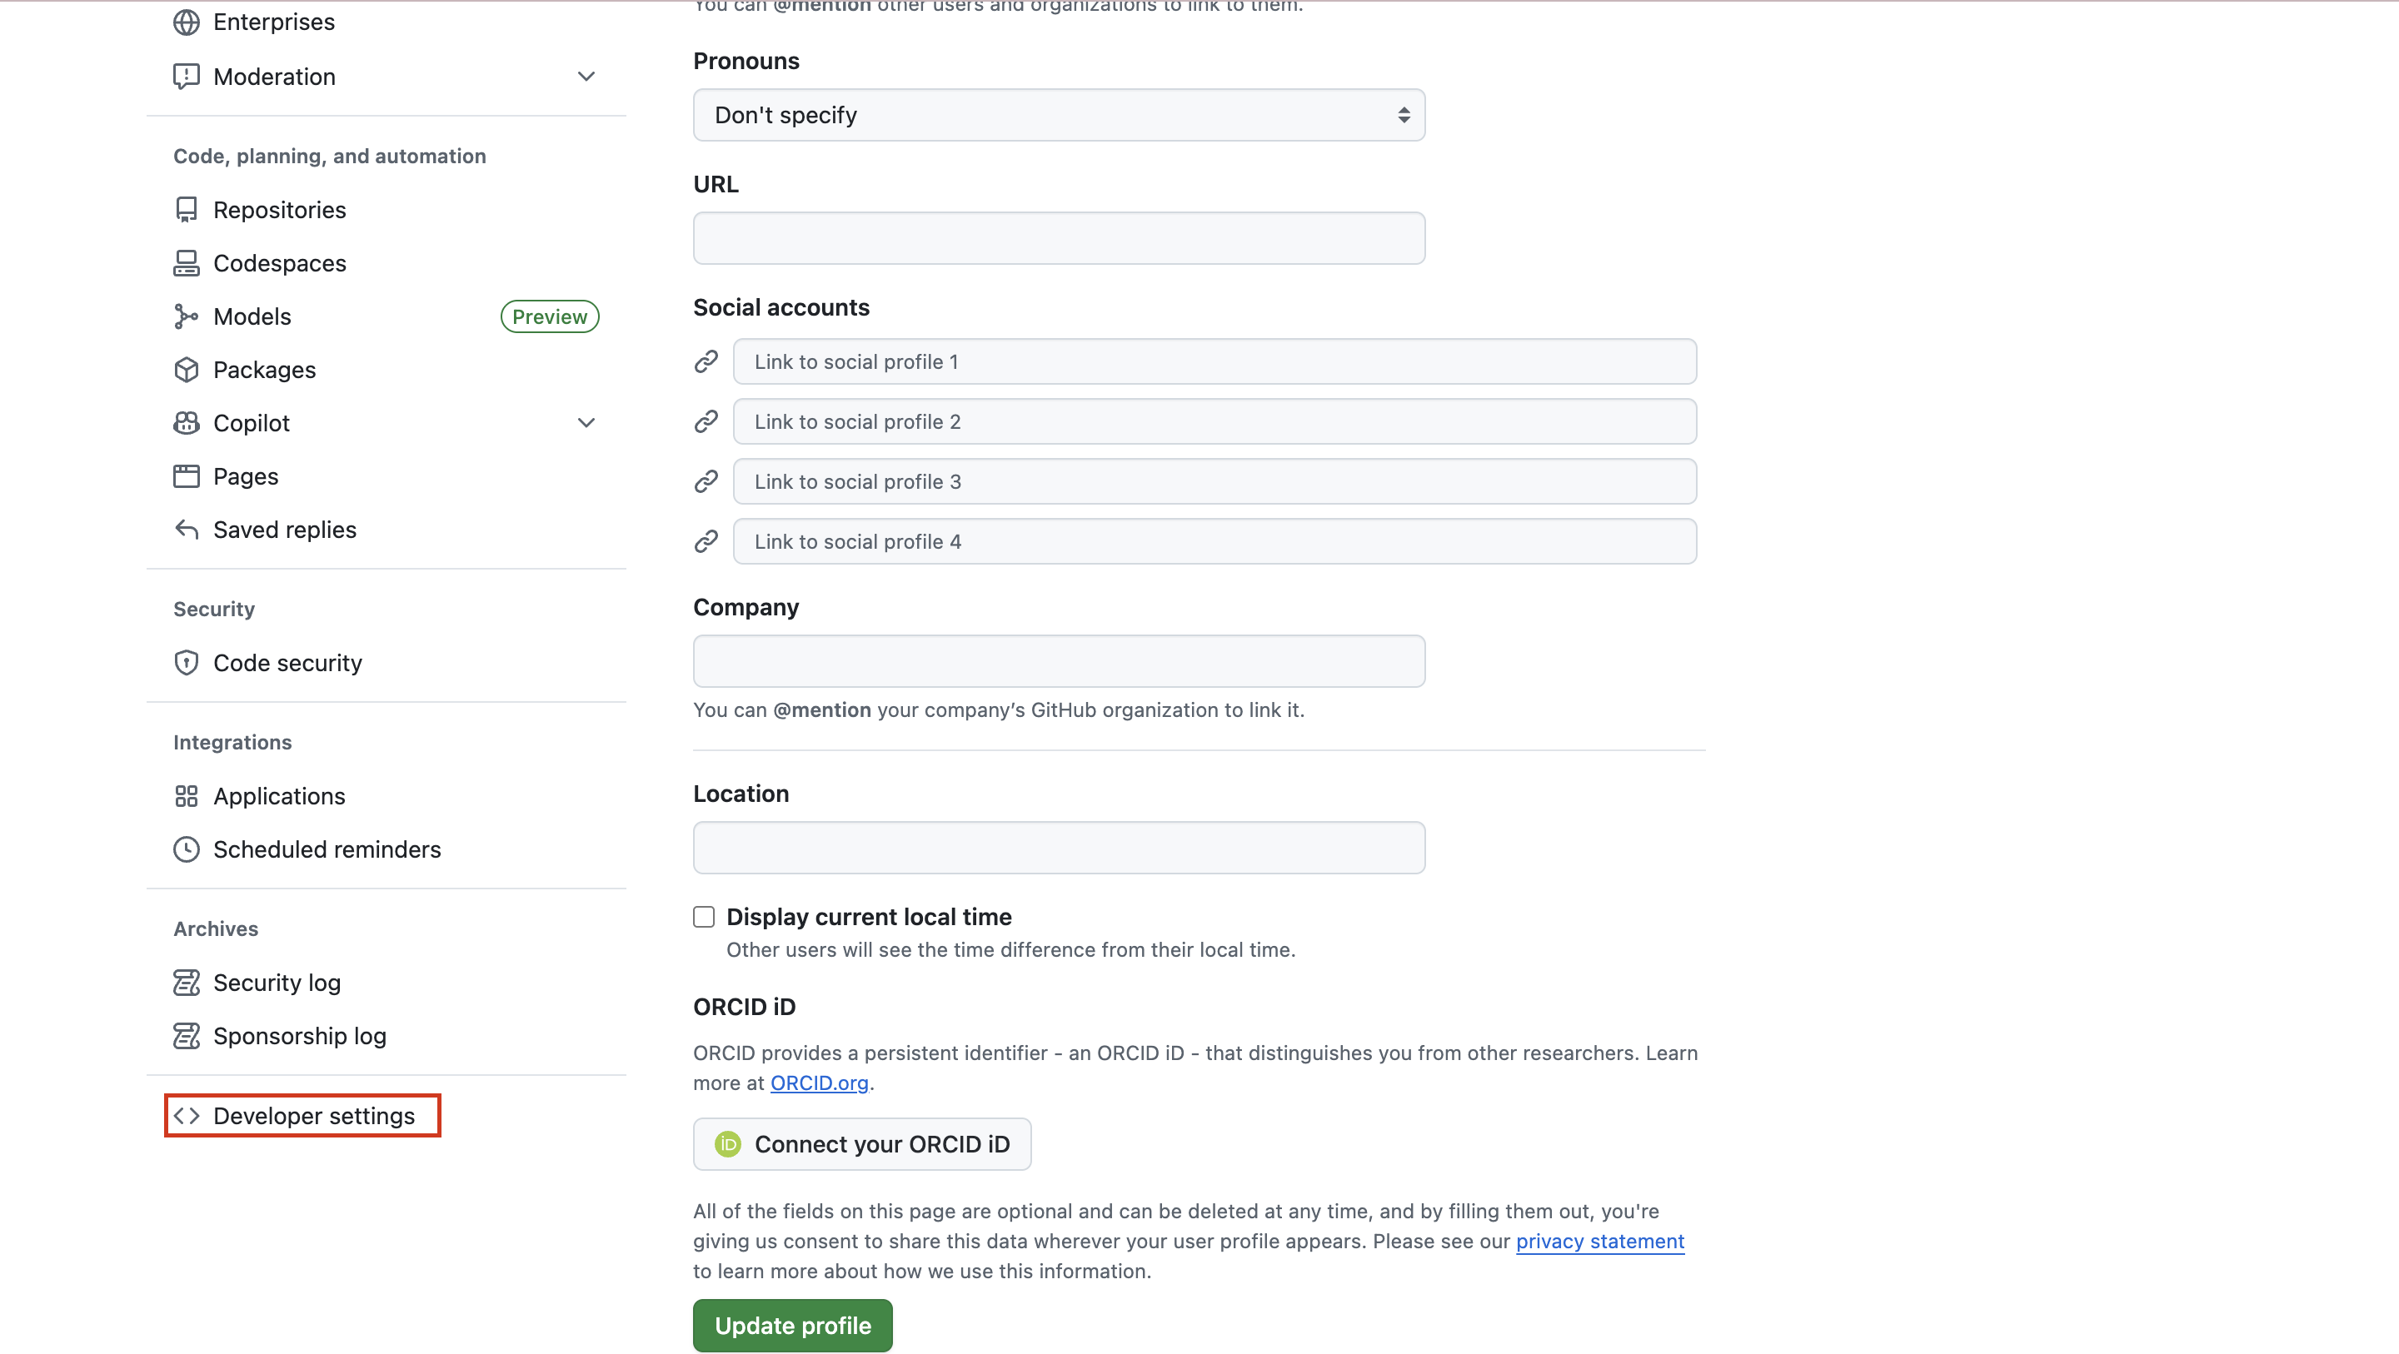Open Saved replies settings page
2399x1354 pixels.
click(x=284, y=530)
